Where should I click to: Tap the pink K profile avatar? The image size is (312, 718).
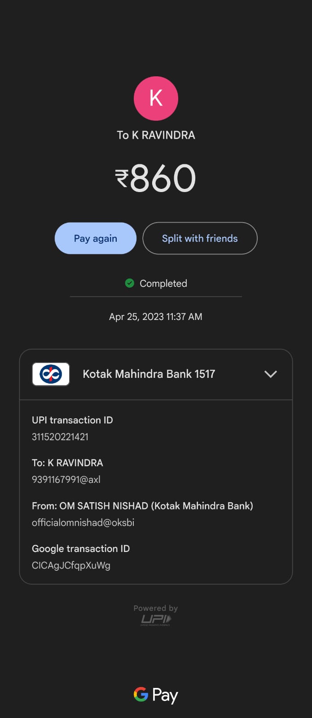156,98
